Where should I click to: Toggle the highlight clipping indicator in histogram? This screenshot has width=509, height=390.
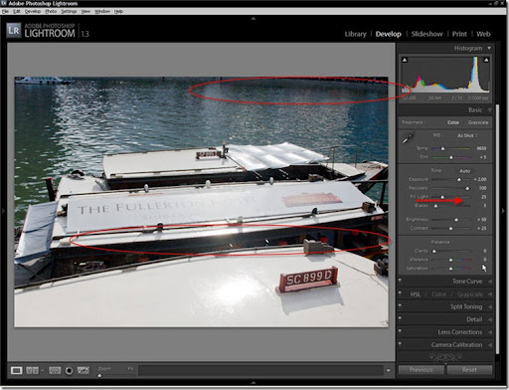486,60
